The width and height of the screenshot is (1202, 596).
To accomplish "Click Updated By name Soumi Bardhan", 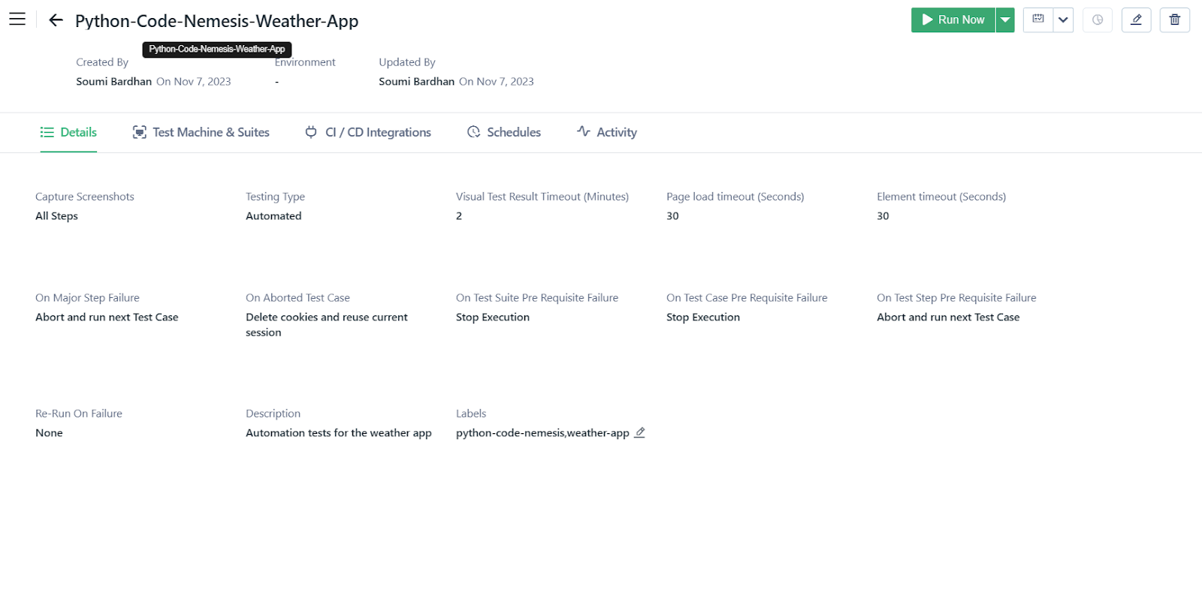I will tap(417, 81).
